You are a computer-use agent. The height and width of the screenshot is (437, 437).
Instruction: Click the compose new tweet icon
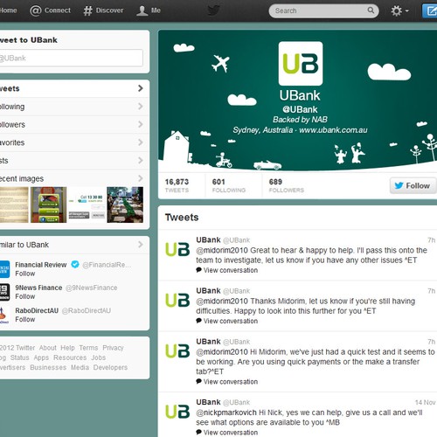430,11
